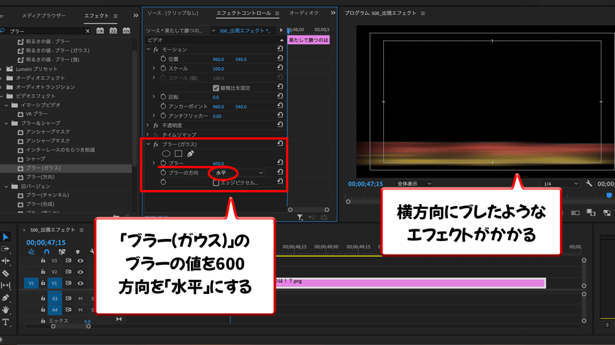Viewport: 615px width, 345px height.
Task: Open program monitor wrench settings
Action: [589, 184]
